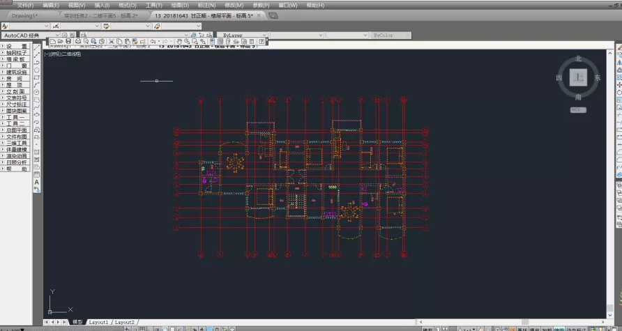
Task: Click the ViewCube top face
Action: click(578, 77)
